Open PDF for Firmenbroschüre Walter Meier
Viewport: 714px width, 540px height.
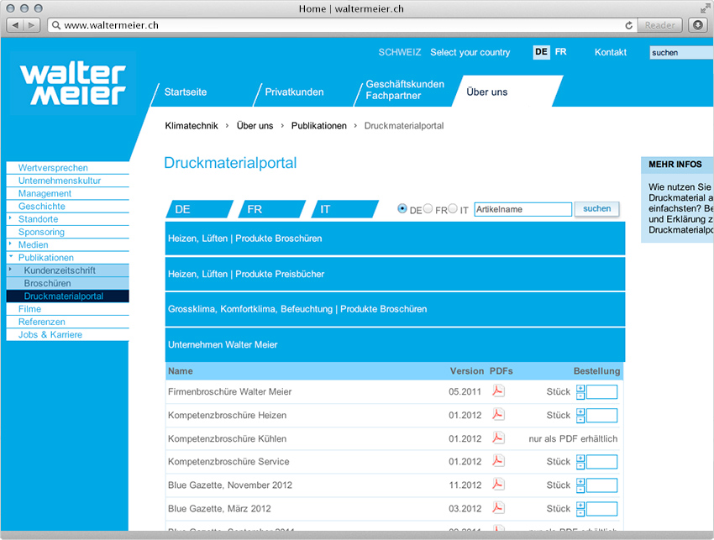click(498, 391)
